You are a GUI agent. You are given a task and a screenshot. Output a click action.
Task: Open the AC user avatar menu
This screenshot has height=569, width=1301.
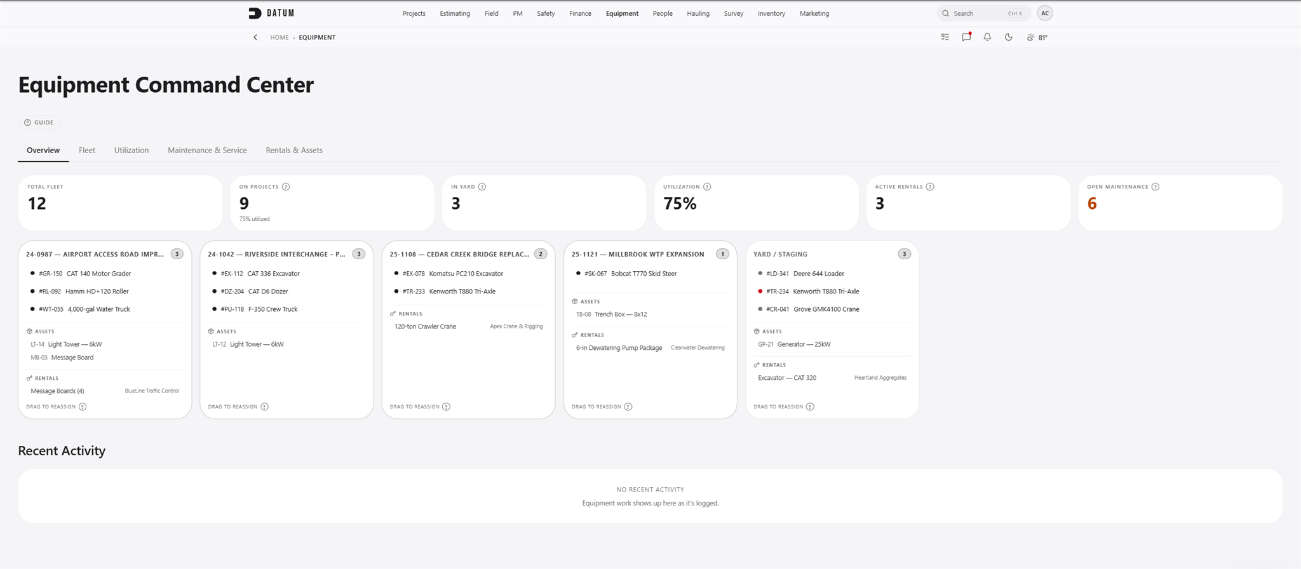[1045, 13]
